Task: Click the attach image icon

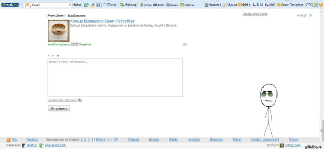Action: [x=80, y=100]
